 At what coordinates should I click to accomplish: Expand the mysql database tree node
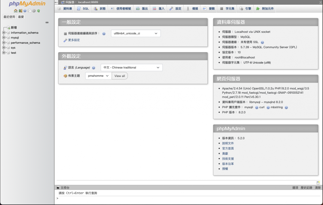click(4, 38)
